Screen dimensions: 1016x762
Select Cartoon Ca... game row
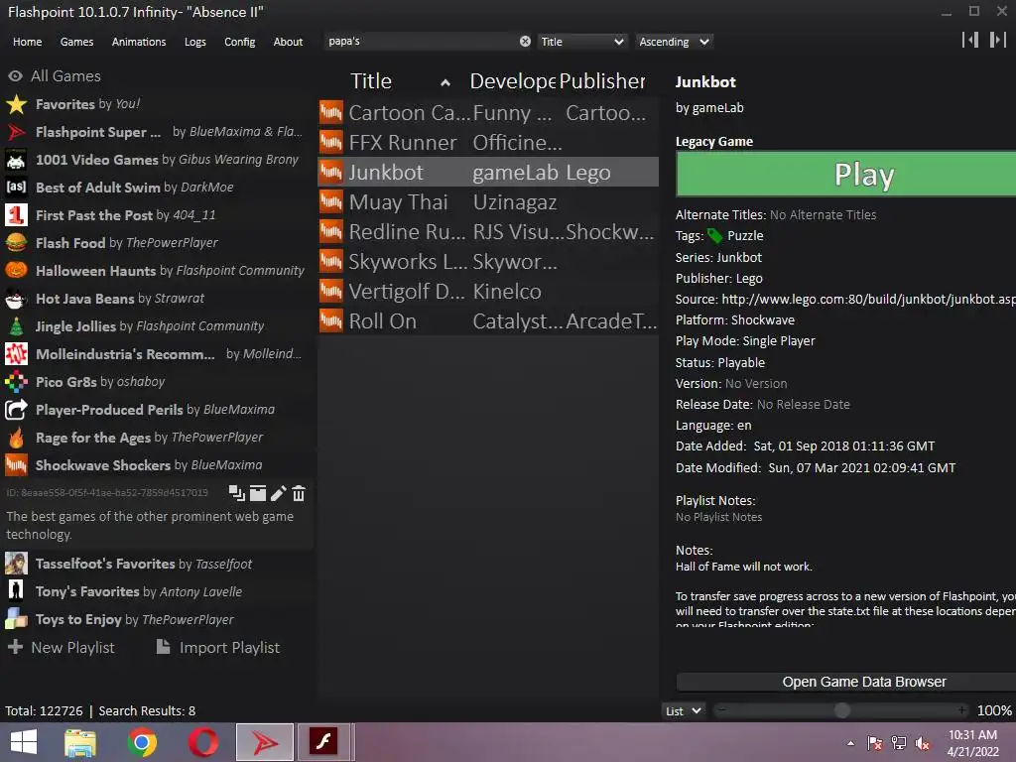pos(488,113)
